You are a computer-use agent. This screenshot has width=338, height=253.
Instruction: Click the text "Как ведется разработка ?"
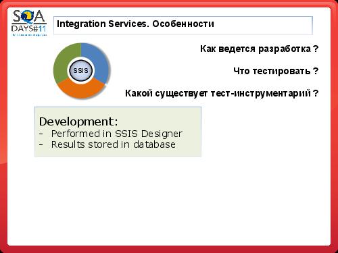point(260,49)
